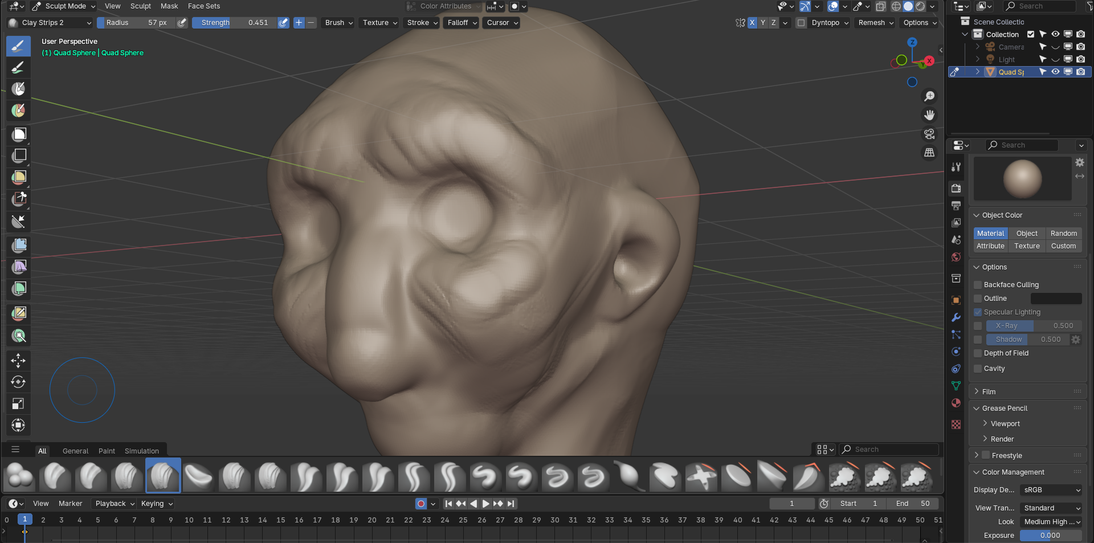Hide Quad Sphere with eye icon

(x=1055, y=72)
